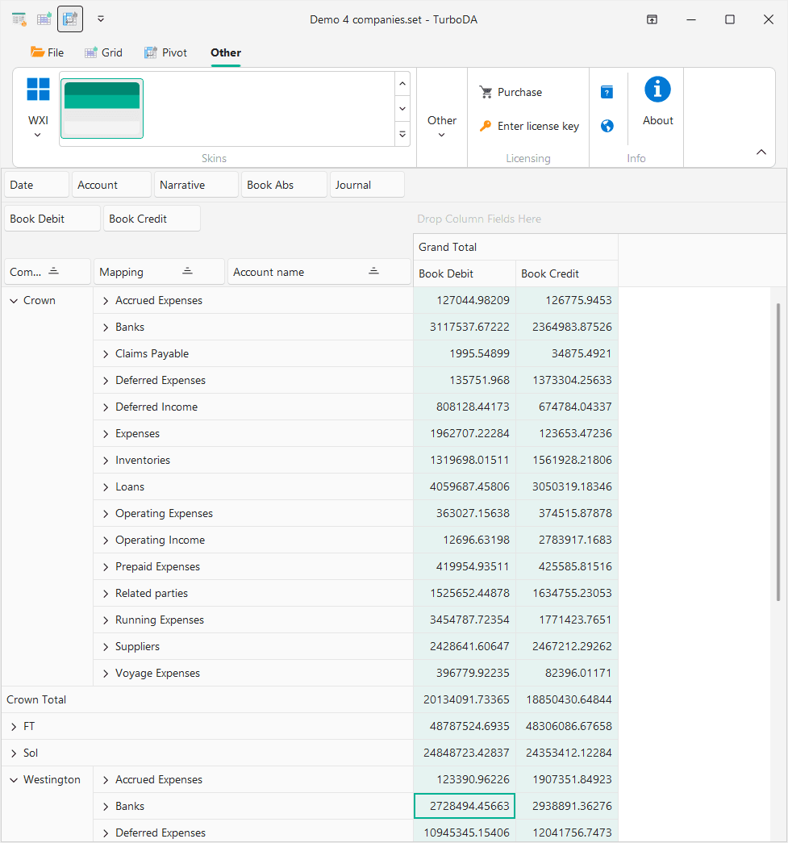Expand Crown Banks row
788x843 pixels.
(106, 328)
